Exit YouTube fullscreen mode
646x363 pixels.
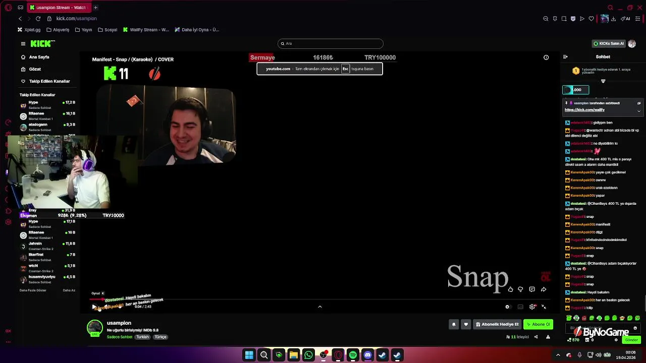click(x=544, y=307)
